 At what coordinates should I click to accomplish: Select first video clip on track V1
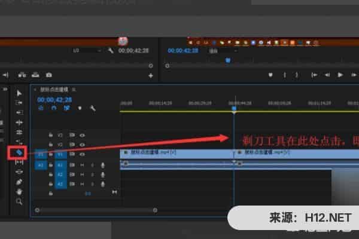(x=177, y=154)
